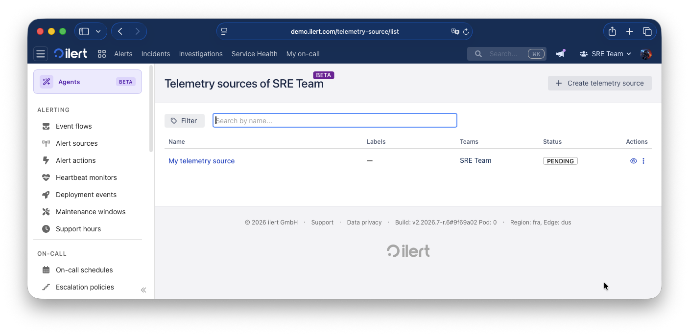Open the Investigations menu item

(x=201, y=54)
